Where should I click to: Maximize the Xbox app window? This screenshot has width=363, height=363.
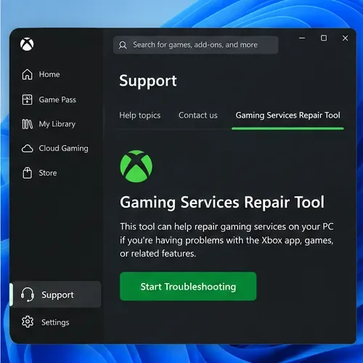click(x=324, y=38)
